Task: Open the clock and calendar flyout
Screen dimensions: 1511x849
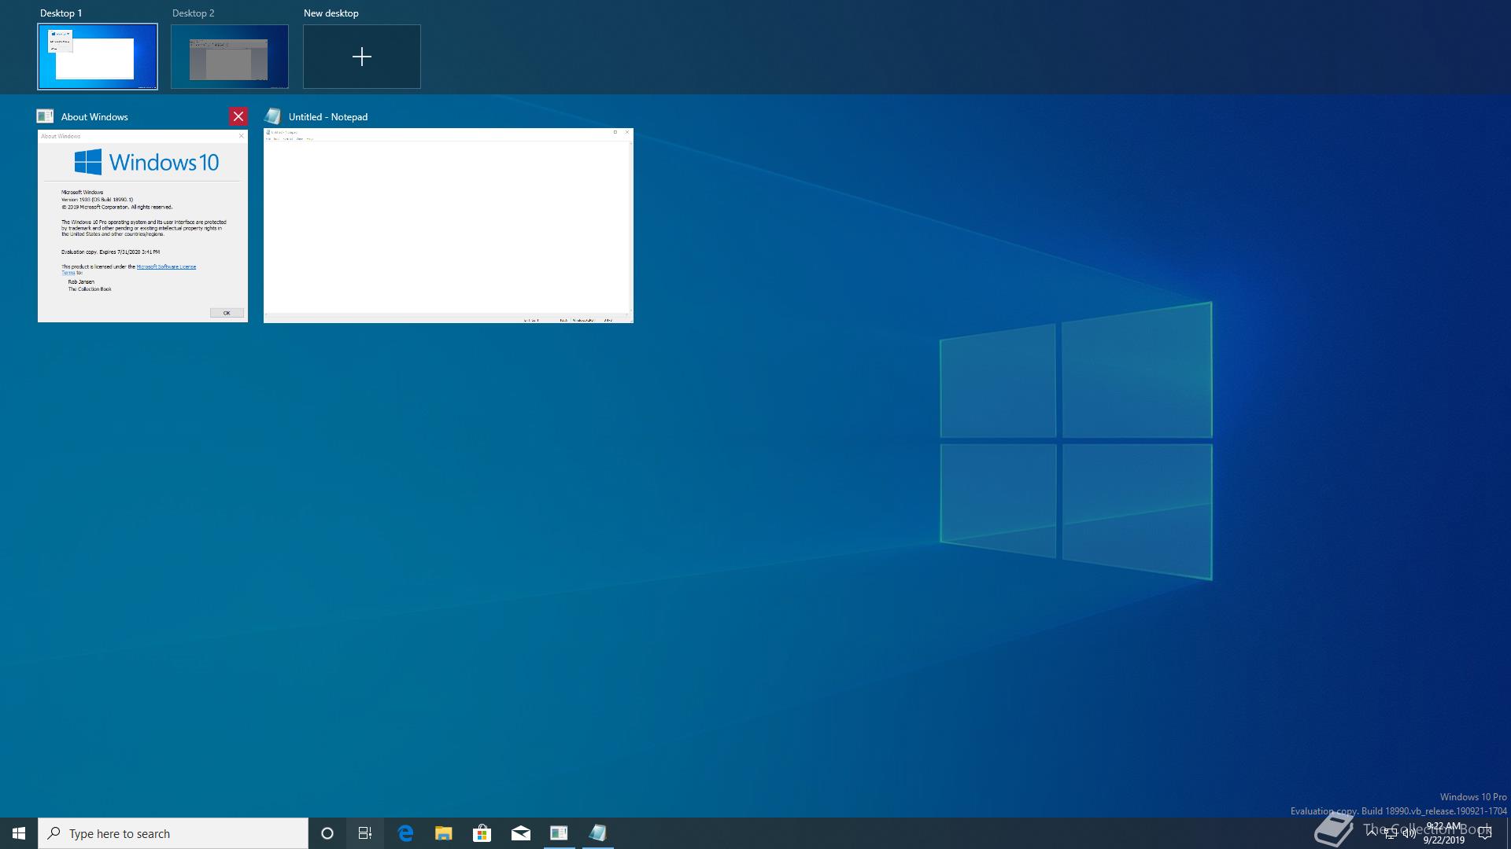Action: (1443, 833)
